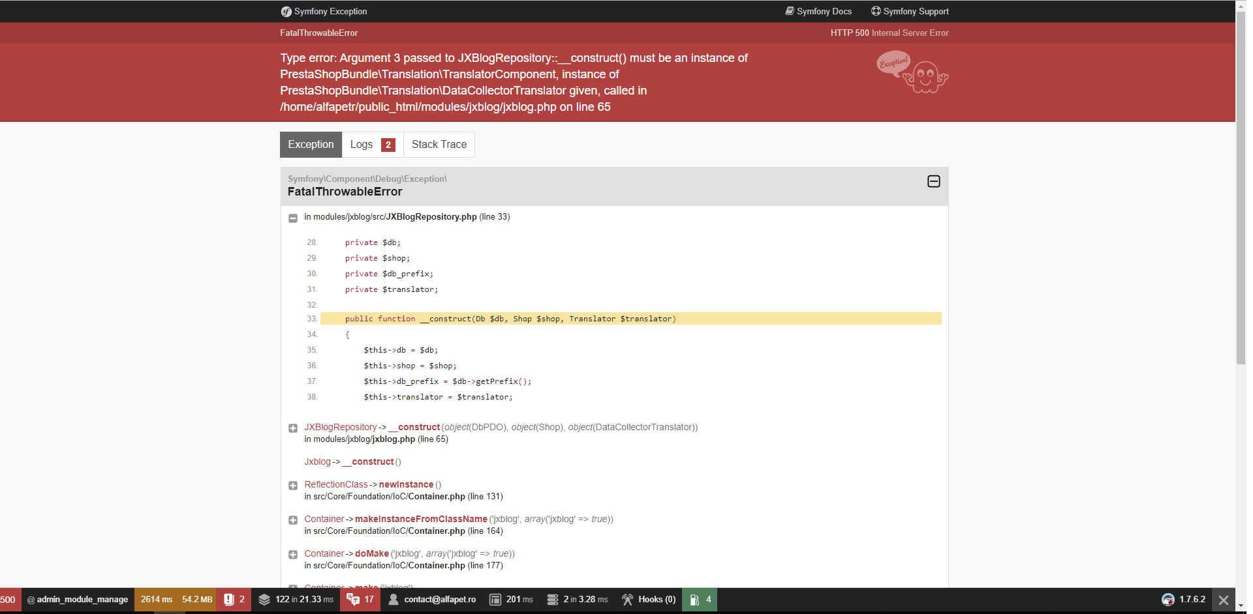The height and width of the screenshot is (614, 1253).
Task: Click the Jxblog __construct trace entry
Action: 352,462
